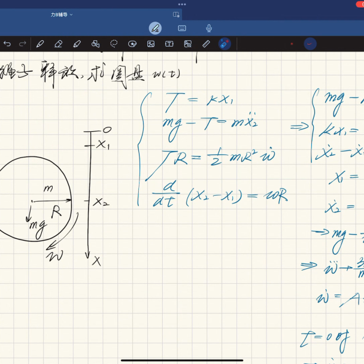This screenshot has width=364, height=364.
Task: Open the scan or zoom image tool
Action: coord(188,44)
